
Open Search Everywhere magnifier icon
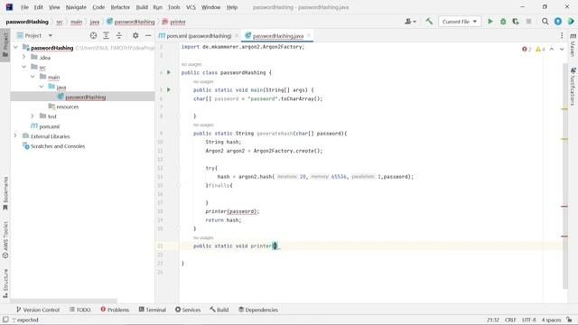(x=545, y=22)
